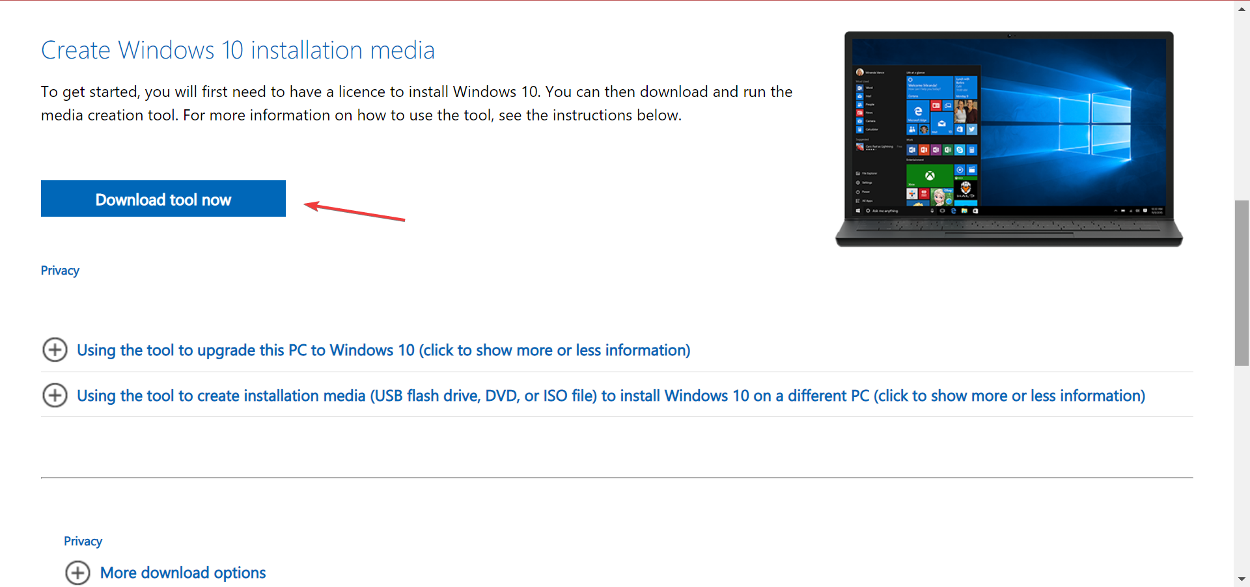
Task: Open the Privacy link above More download options
Action: tap(83, 541)
